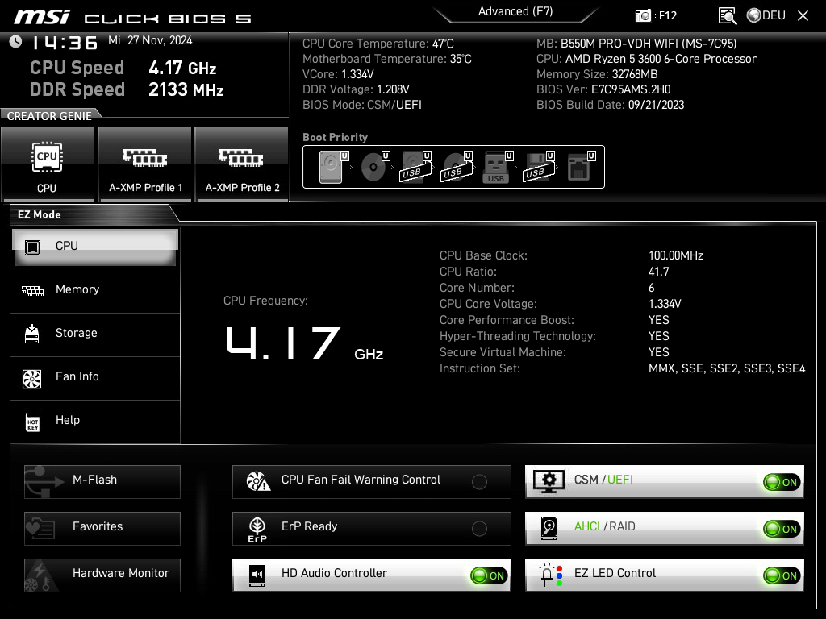Click the MSI Click BIOS 5 logo
The image size is (826, 619).
click(133, 18)
